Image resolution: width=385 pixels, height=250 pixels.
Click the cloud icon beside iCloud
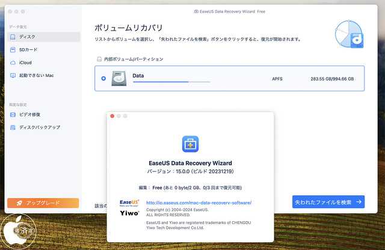point(13,63)
